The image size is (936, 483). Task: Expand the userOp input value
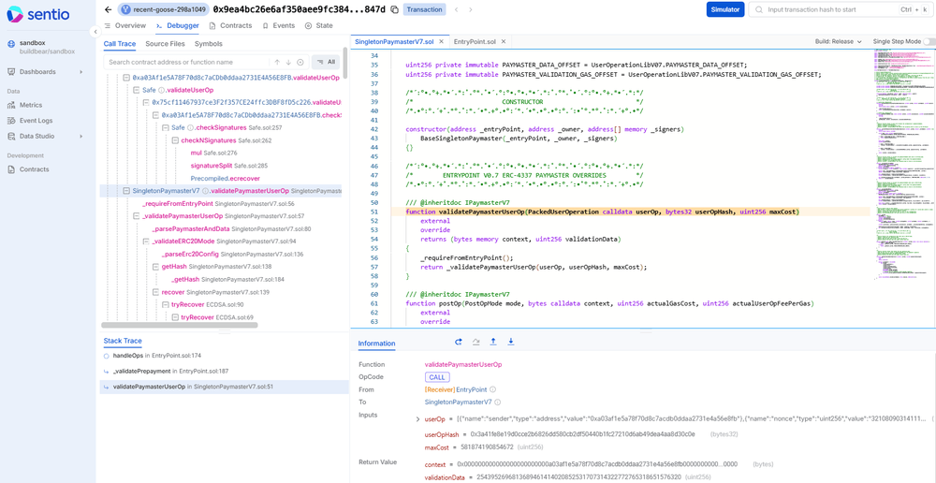pyautogui.click(x=417, y=419)
